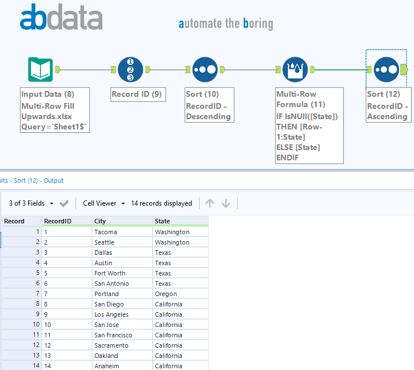Click the City column header
Viewport: 414px width, 370px height.
tap(122, 221)
